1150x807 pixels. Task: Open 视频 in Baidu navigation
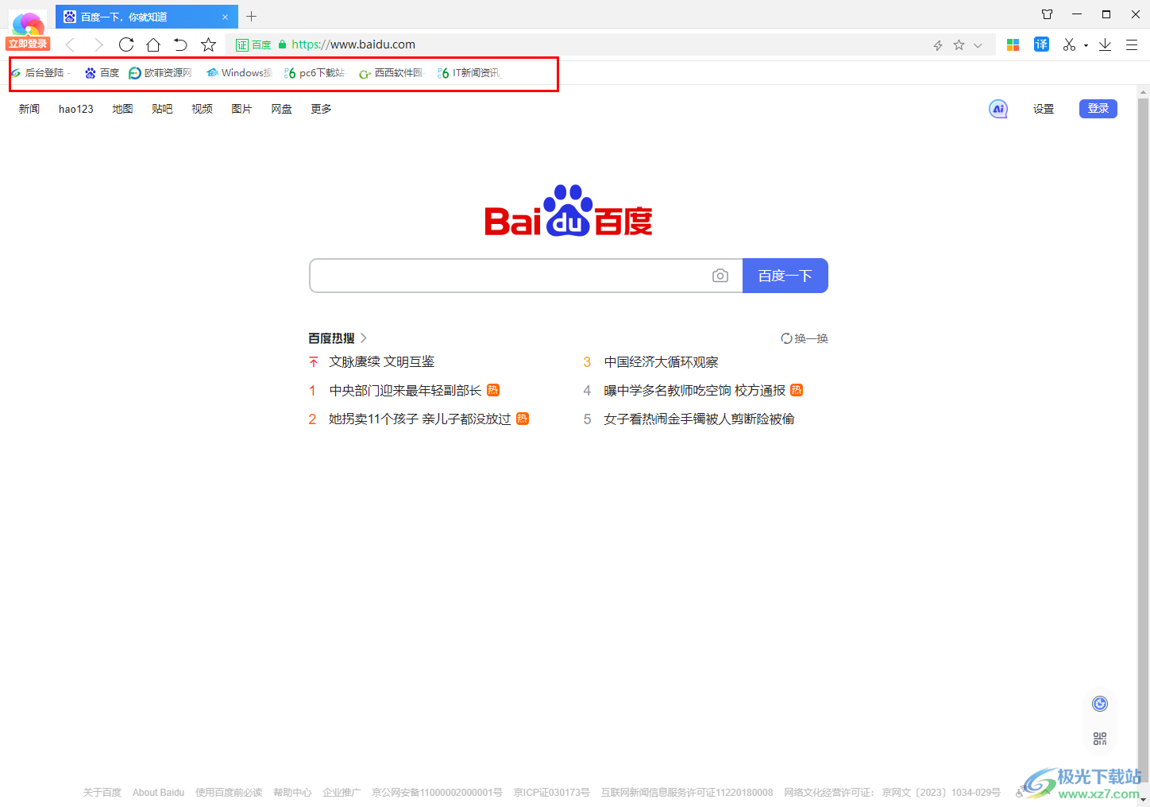point(202,109)
